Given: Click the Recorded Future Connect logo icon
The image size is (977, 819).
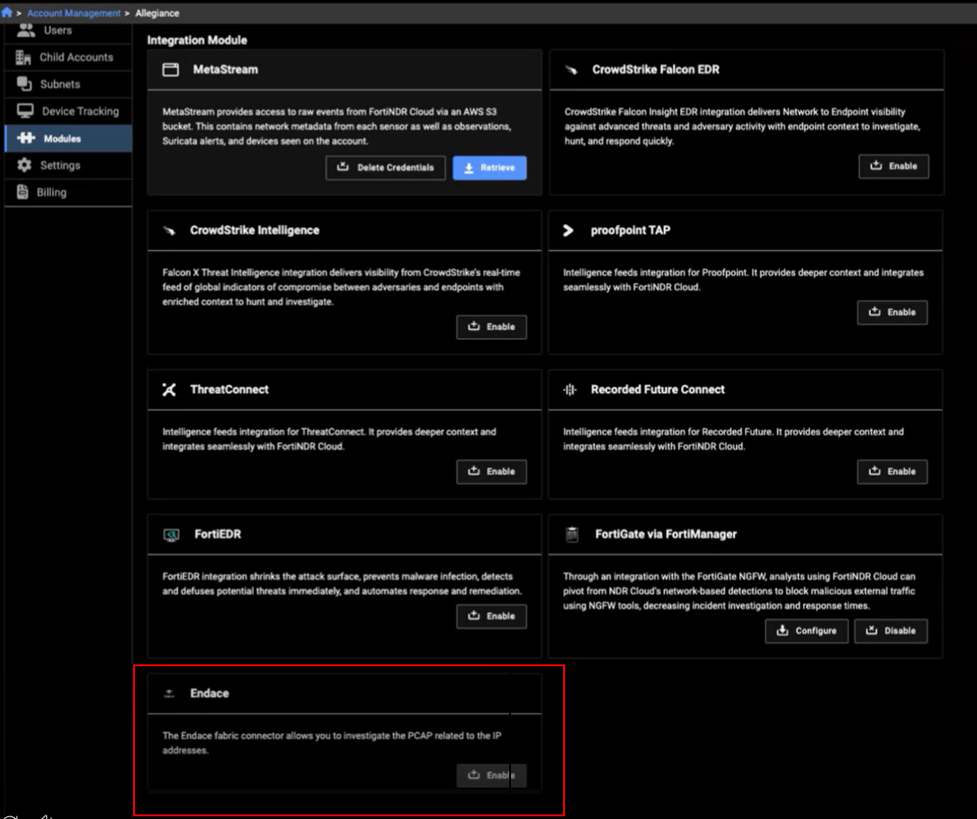Looking at the screenshot, I should click(569, 390).
